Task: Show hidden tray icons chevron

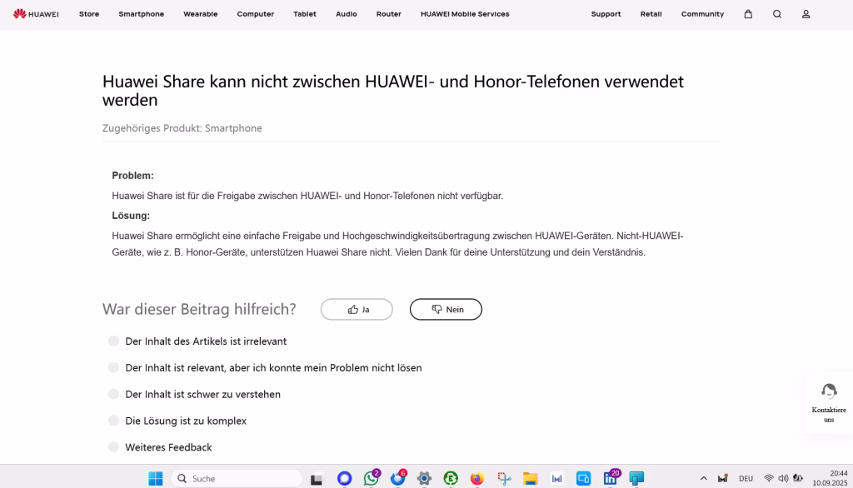Action: (x=703, y=478)
